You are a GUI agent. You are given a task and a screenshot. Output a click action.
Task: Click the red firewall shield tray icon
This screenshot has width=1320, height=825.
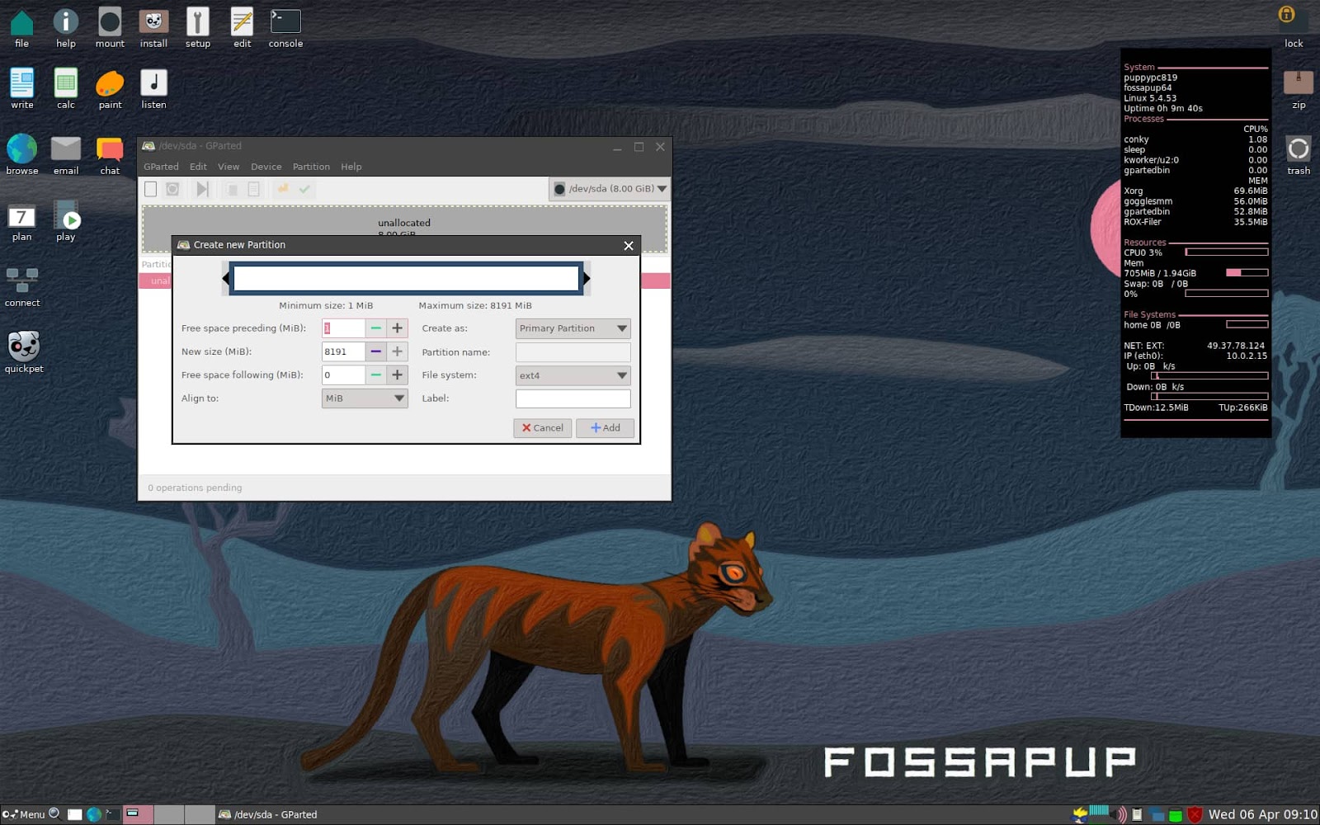(1194, 814)
